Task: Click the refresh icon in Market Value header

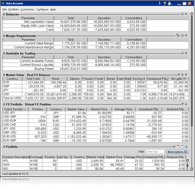Action: point(179,74)
